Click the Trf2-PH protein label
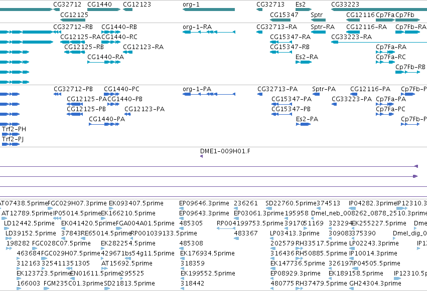The width and height of the screenshot is (427, 291). click(x=14, y=129)
